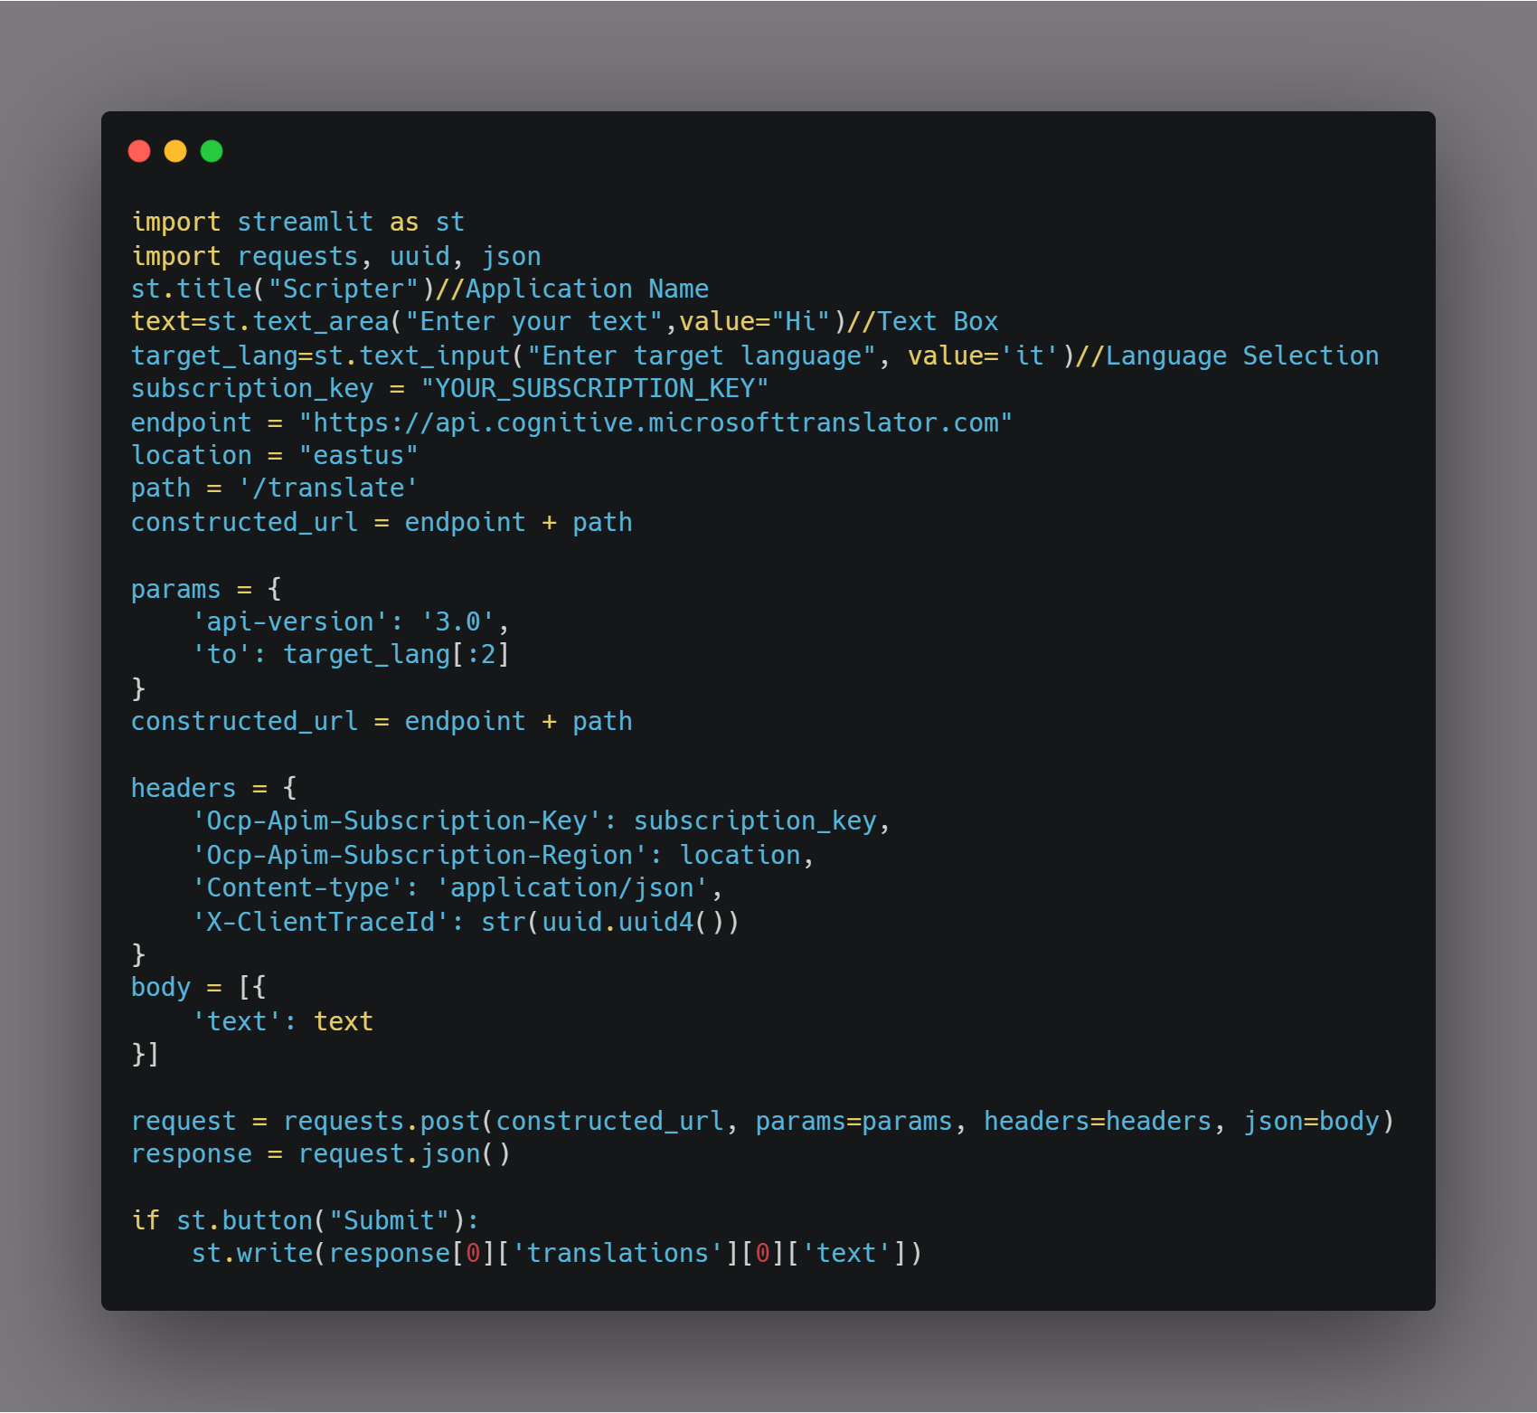Click the red close dot
The height and width of the screenshot is (1413, 1537).
click(139, 151)
